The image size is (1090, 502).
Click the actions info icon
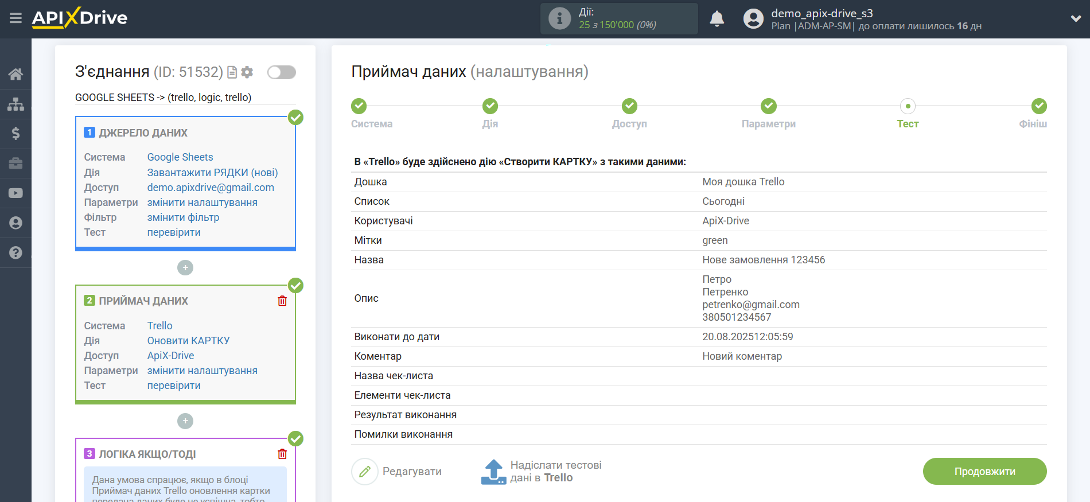559,18
